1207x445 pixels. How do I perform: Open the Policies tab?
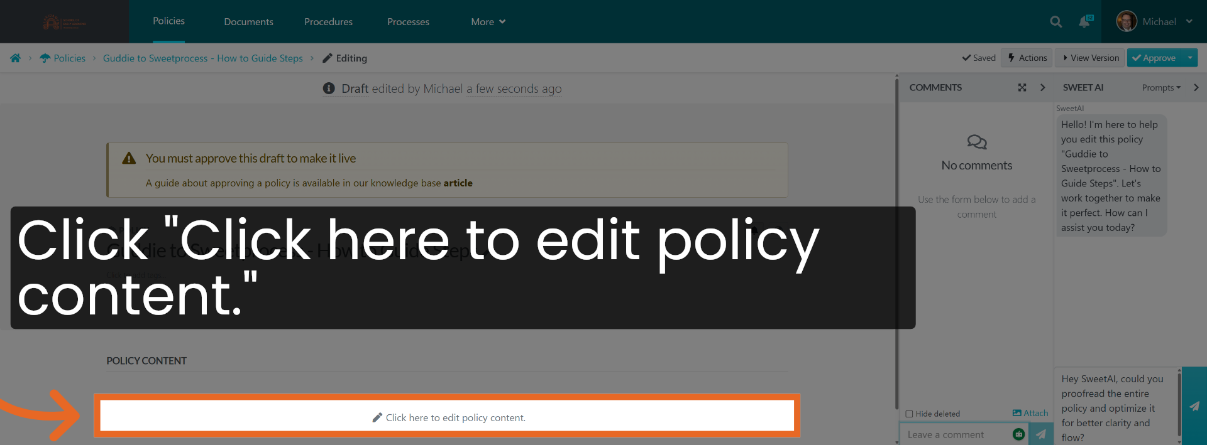pyautogui.click(x=168, y=21)
